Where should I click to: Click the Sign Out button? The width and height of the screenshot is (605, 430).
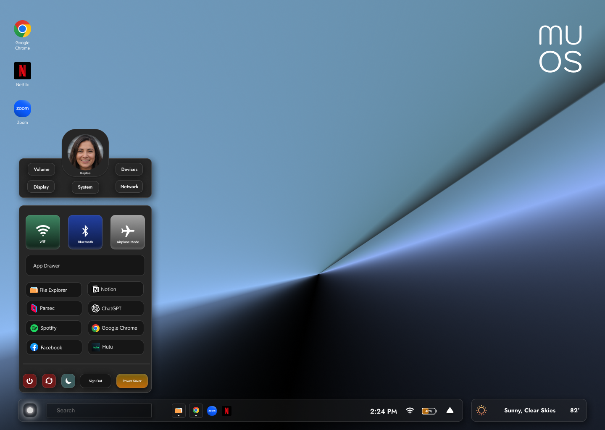click(95, 381)
